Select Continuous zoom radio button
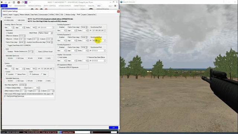 tap(30, 74)
